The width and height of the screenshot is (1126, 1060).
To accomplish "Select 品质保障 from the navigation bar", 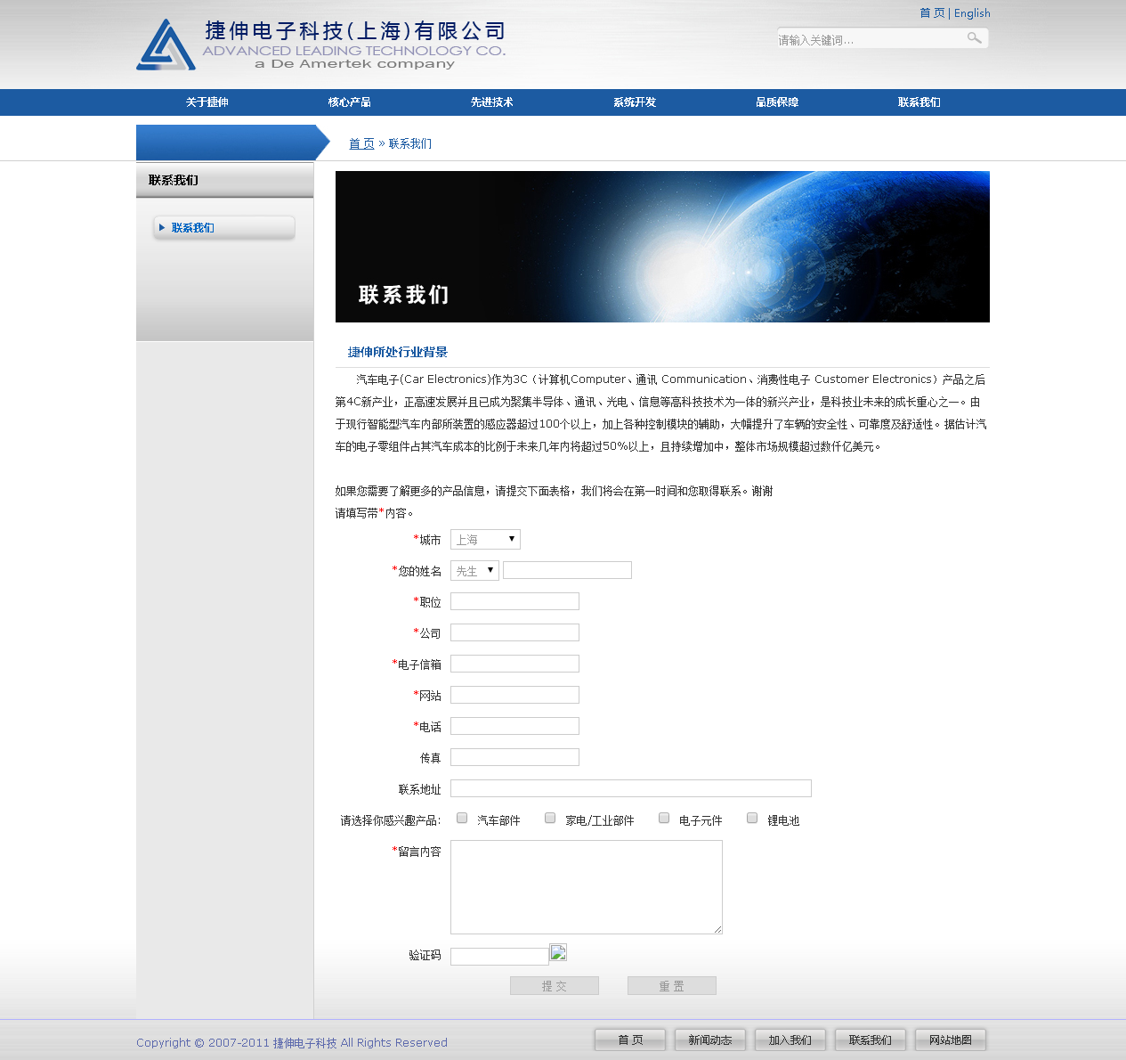I will [777, 102].
